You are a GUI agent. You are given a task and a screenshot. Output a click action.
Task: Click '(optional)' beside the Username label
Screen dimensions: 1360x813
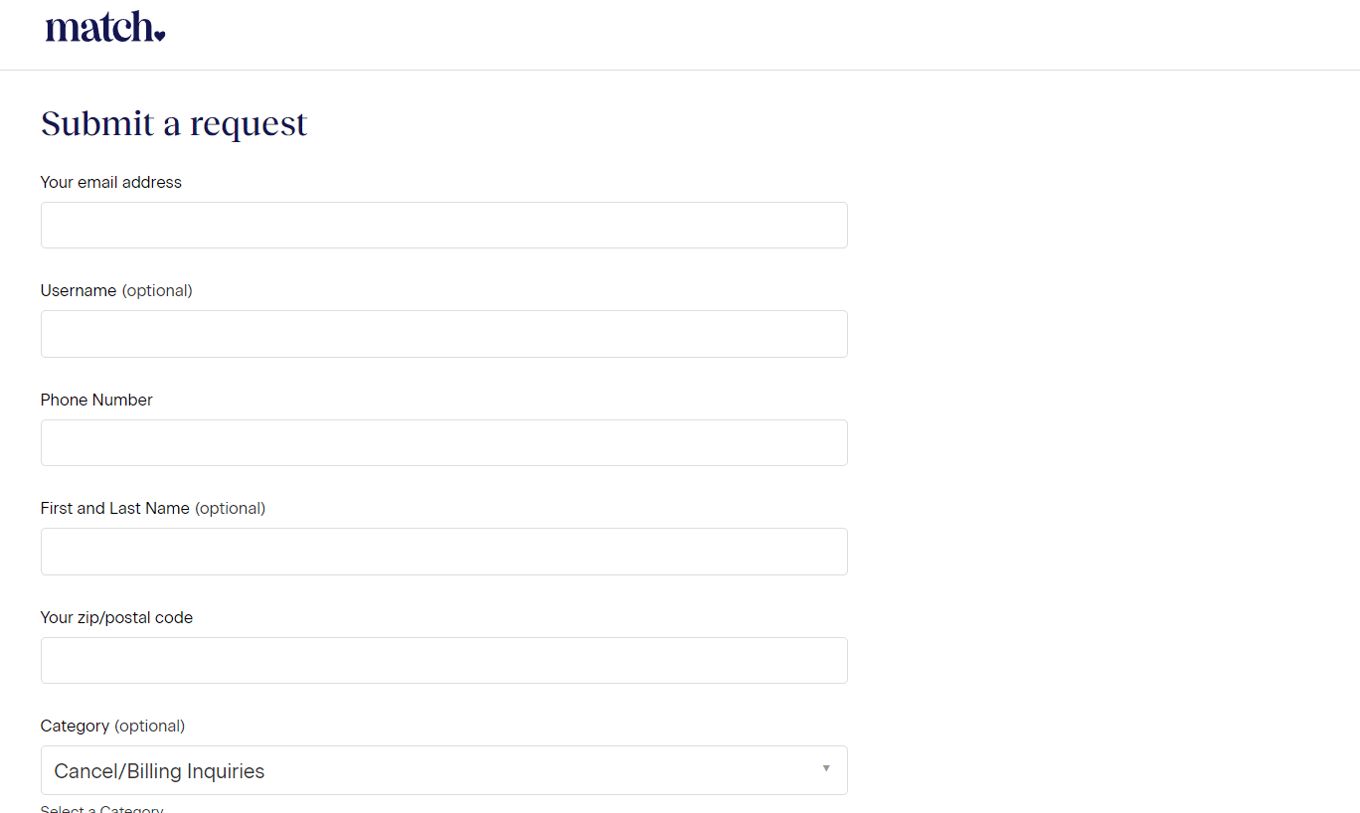[x=157, y=290]
